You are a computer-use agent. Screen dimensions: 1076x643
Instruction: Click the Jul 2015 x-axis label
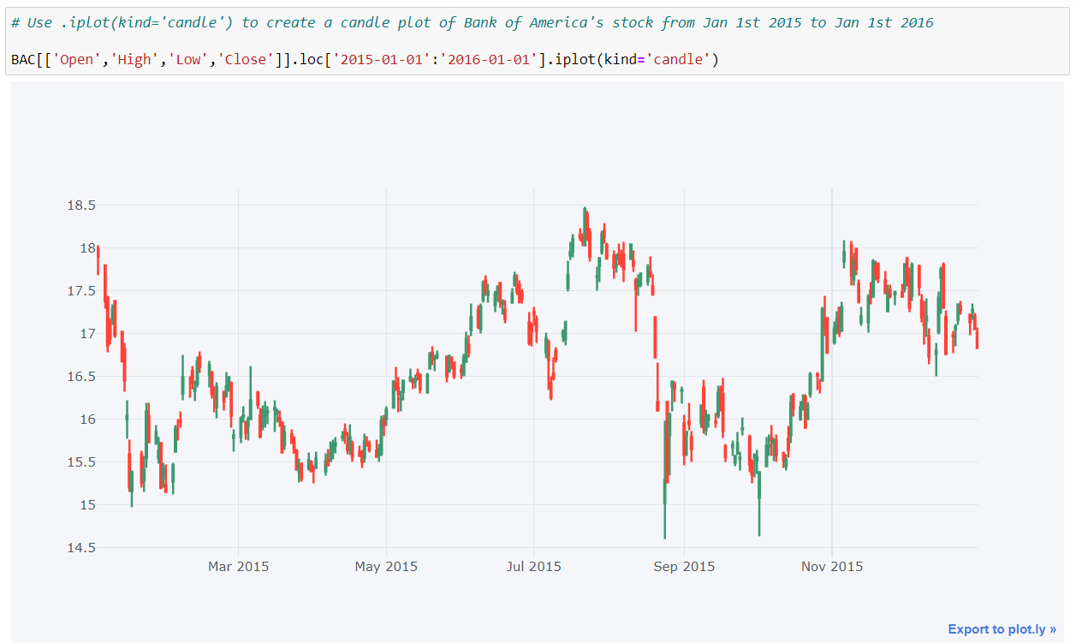pos(534,567)
